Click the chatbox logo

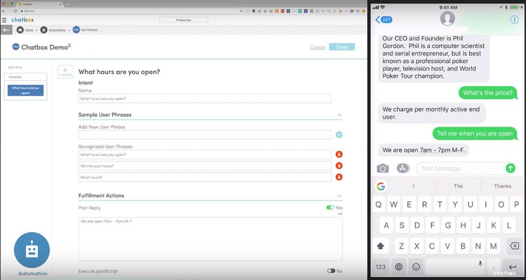(x=23, y=20)
